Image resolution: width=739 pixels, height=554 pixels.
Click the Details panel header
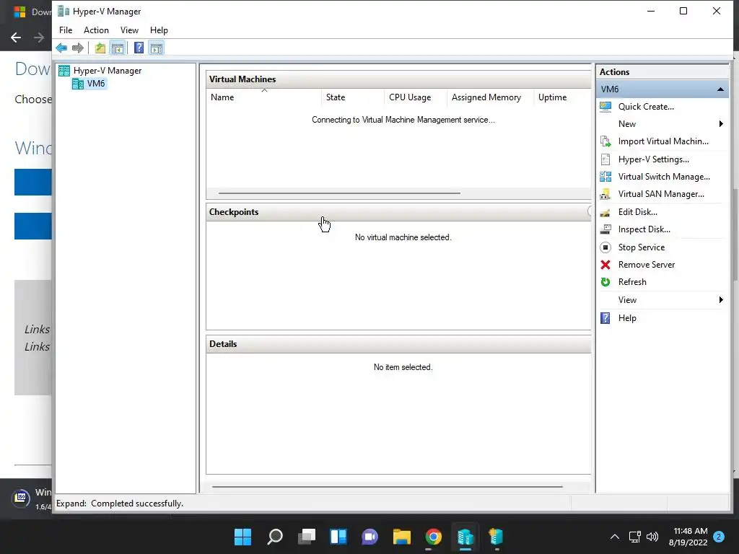pos(398,344)
